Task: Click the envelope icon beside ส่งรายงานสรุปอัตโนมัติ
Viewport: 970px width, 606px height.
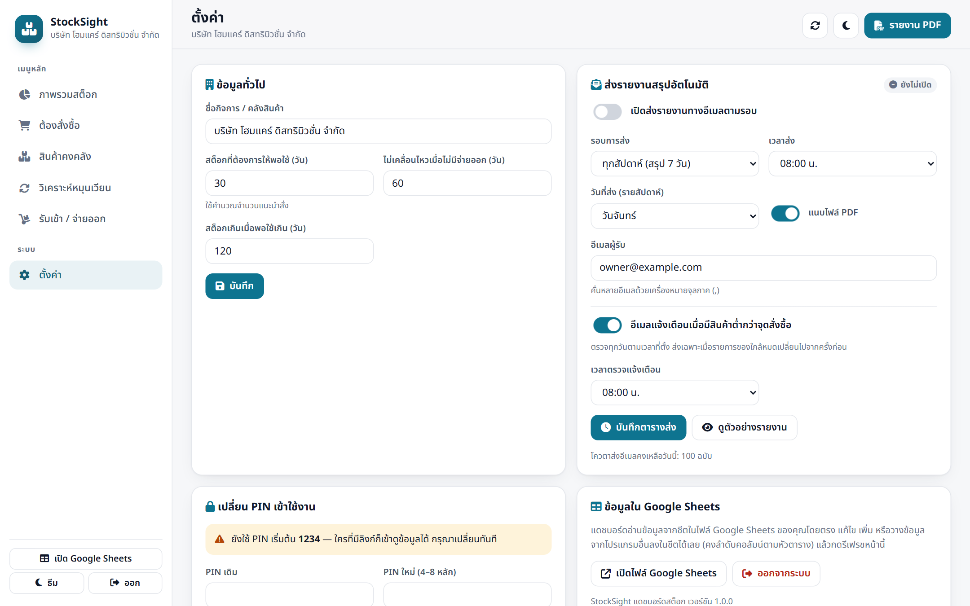Action: (596, 84)
